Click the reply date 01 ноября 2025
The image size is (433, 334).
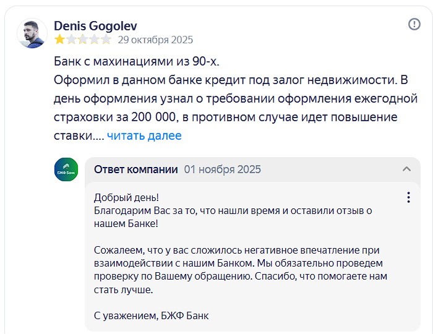pos(222,169)
